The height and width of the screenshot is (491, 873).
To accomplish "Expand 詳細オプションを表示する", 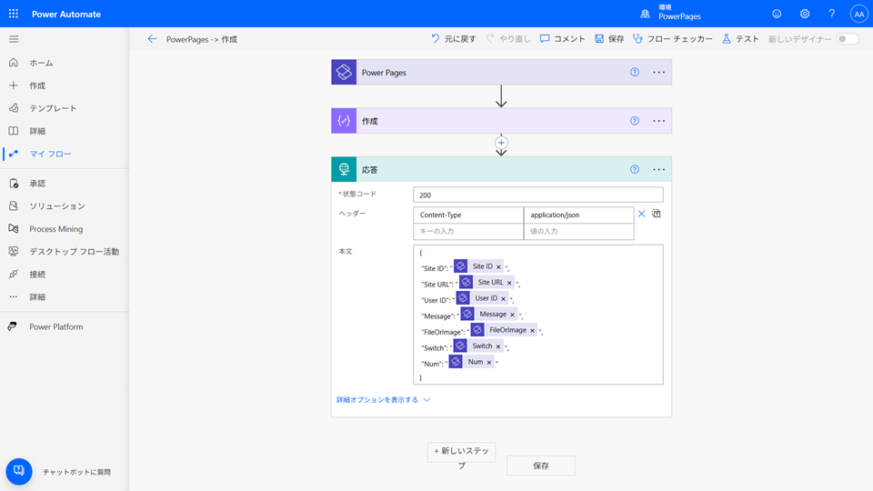I will tap(383, 399).
